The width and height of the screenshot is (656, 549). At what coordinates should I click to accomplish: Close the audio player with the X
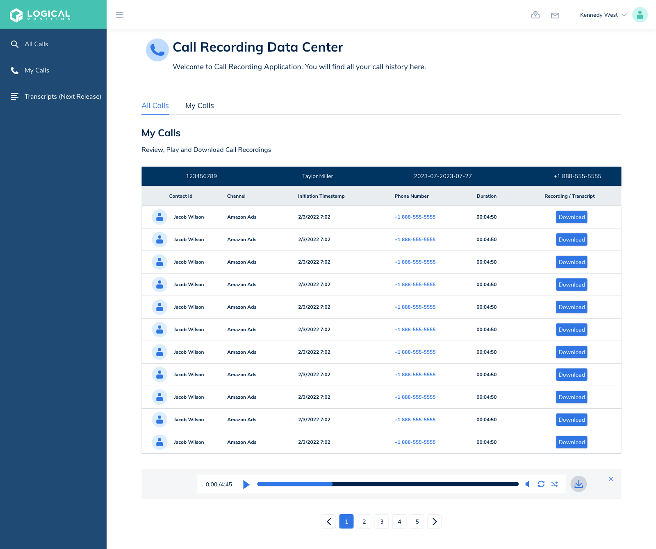(x=611, y=479)
